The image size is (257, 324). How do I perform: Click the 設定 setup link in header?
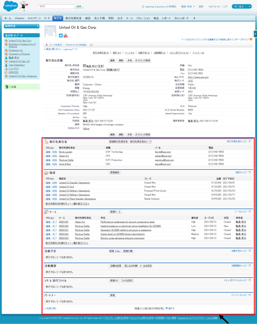coord(201,6)
